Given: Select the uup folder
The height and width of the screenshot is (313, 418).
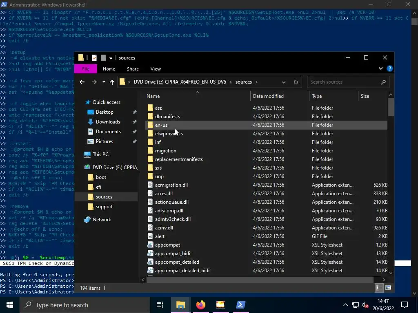Looking at the screenshot, I should [x=160, y=176].
